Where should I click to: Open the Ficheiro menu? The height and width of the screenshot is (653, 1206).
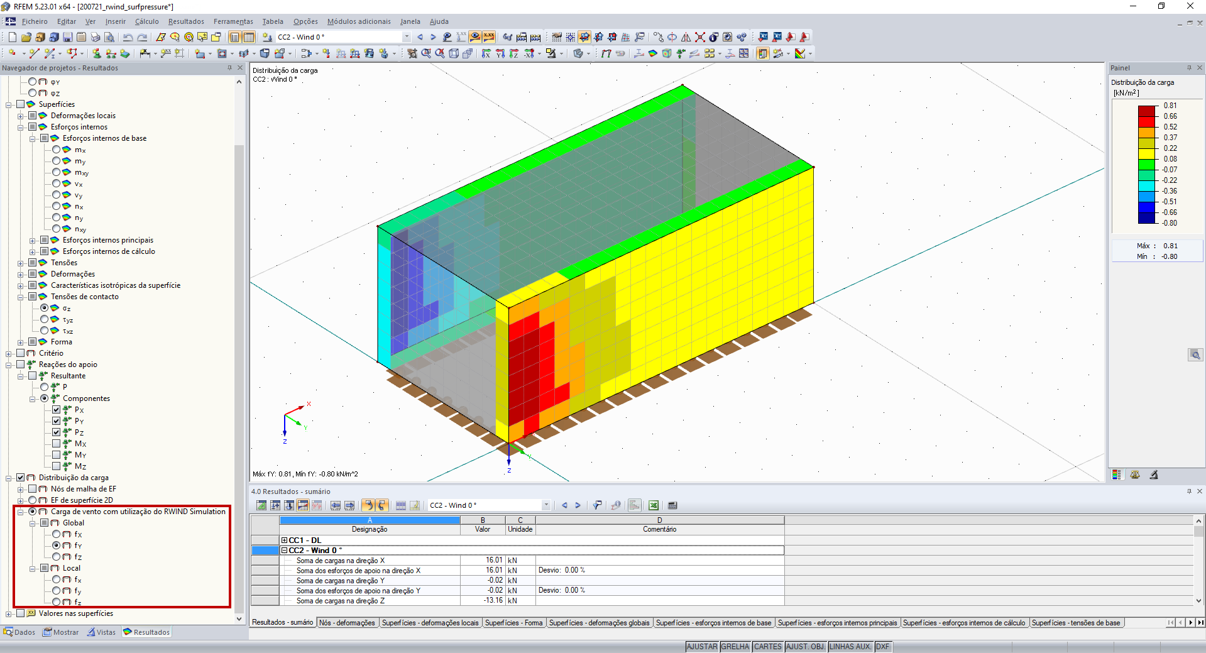(35, 21)
